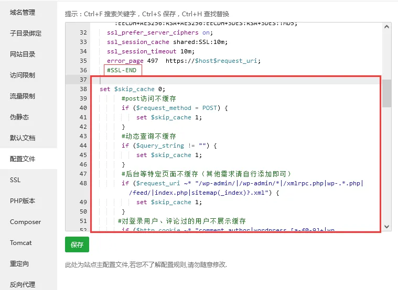Screen dimensions: 398x290
Task: Click 'if ($request_method = POST)' line
Action: pyautogui.click(x=175, y=108)
